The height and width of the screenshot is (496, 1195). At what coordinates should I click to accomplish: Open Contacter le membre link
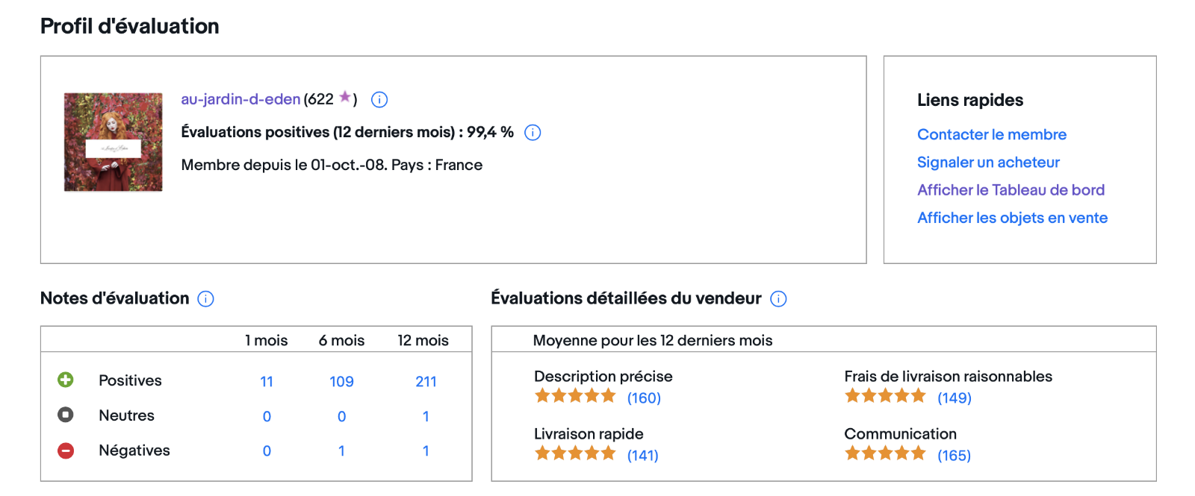[x=992, y=134]
